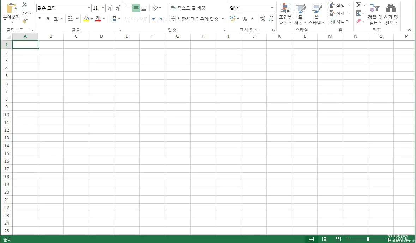
Task: Click the Increase Decimal icon
Action: pyautogui.click(x=263, y=19)
